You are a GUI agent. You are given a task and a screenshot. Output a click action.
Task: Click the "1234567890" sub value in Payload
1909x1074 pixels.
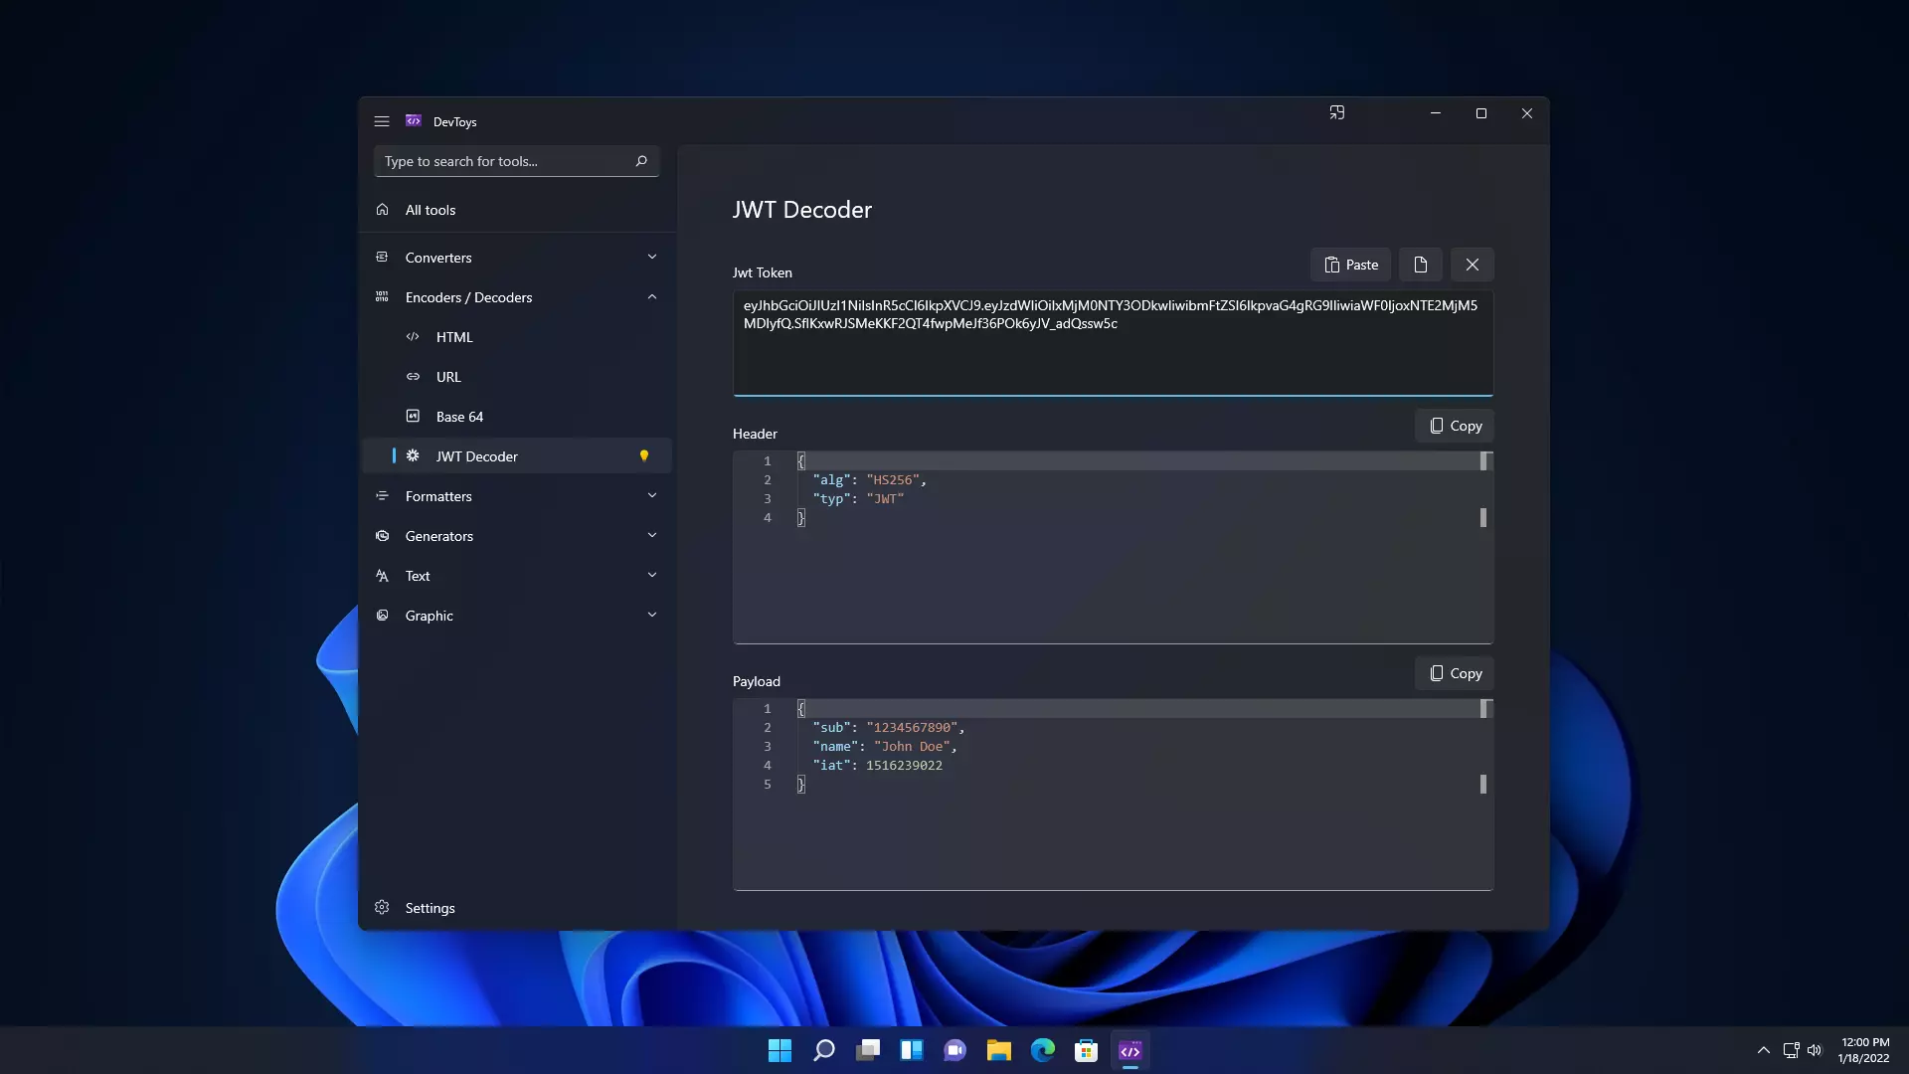912,728
